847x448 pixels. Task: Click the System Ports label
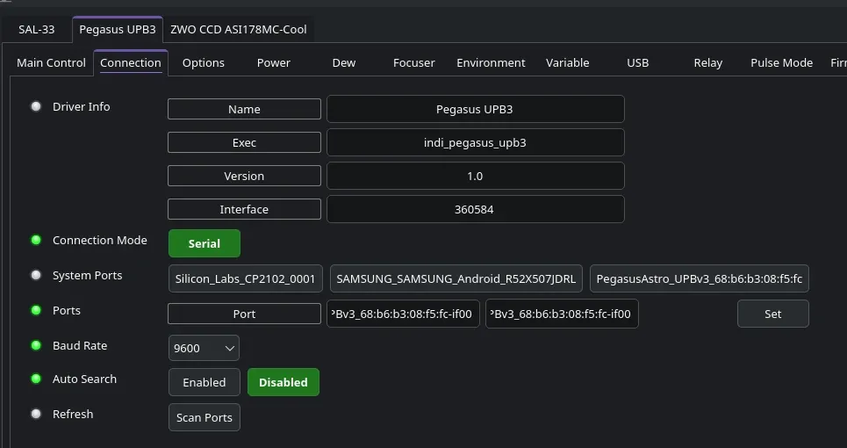tap(87, 275)
